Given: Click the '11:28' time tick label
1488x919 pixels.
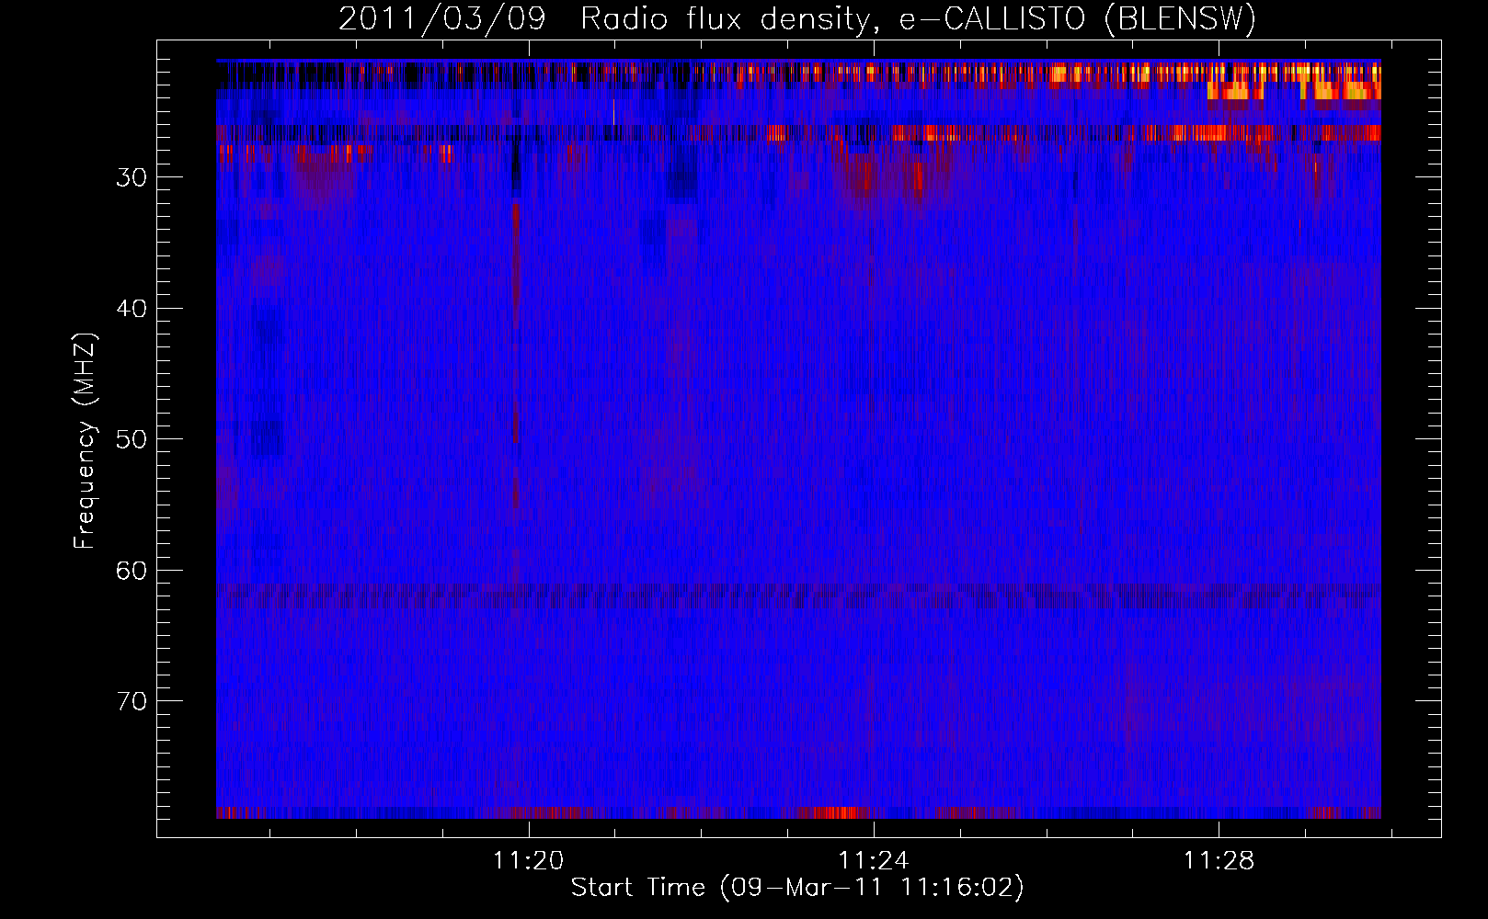Looking at the screenshot, I should pos(1219,861).
